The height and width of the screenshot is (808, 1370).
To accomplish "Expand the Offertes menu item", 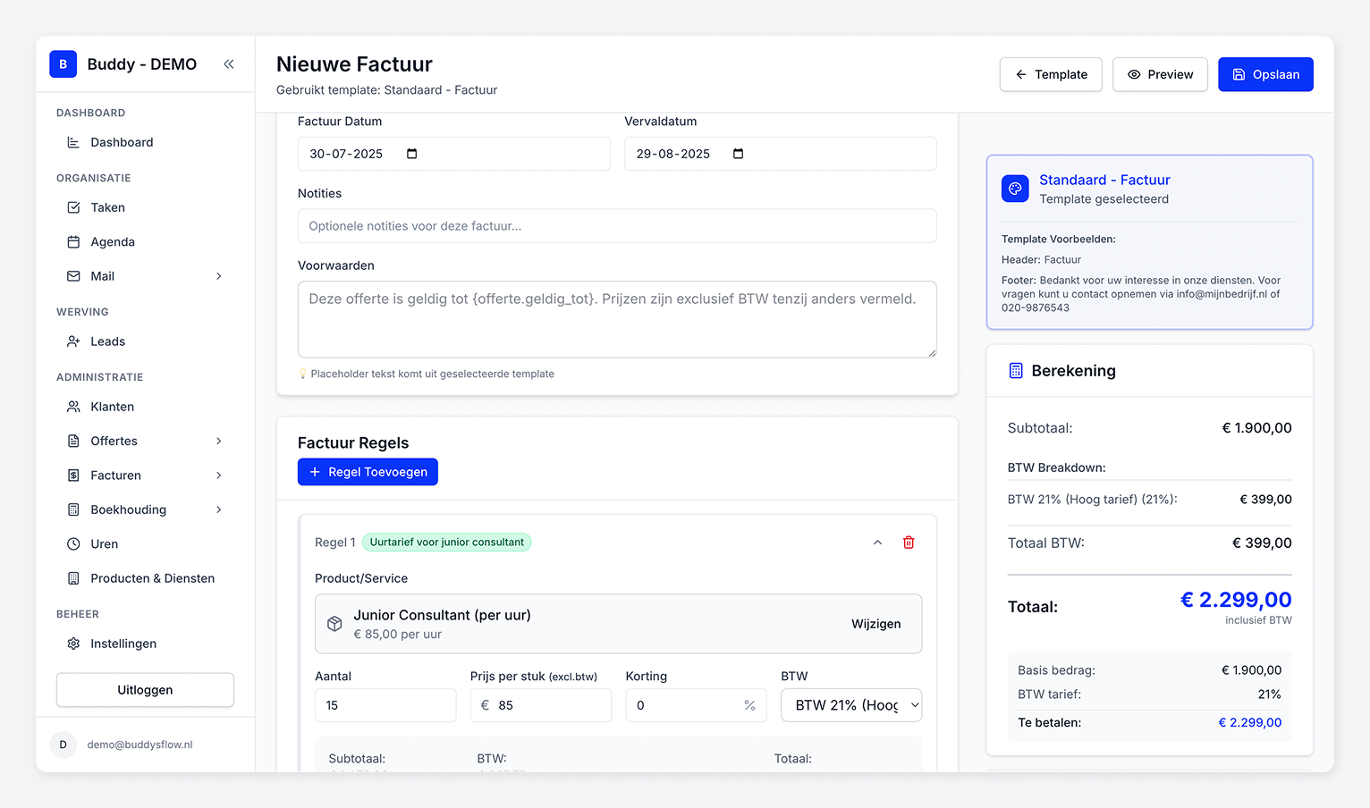I will click(219, 441).
